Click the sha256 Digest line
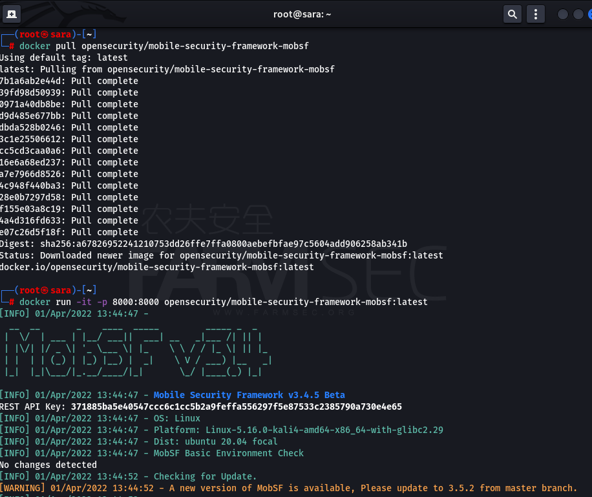Screen dimensions: 592x497 click(204, 244)
